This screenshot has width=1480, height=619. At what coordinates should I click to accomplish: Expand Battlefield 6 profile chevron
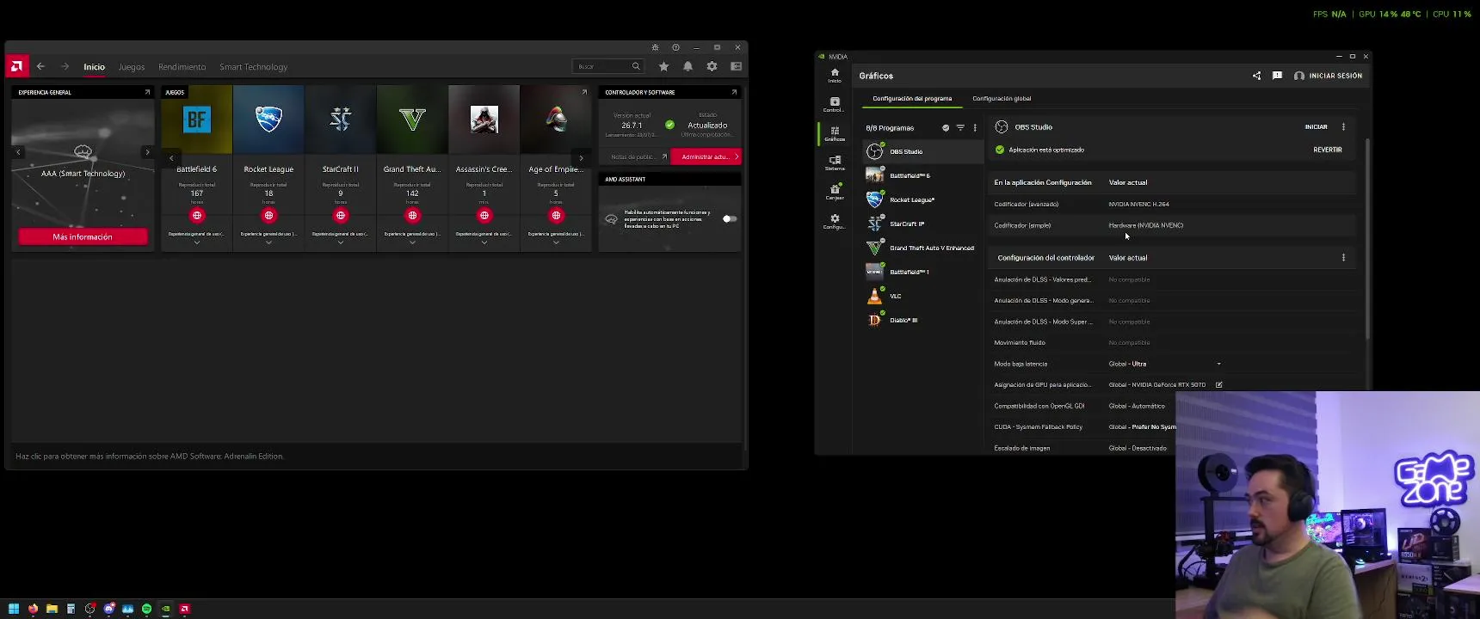[197, 242]
